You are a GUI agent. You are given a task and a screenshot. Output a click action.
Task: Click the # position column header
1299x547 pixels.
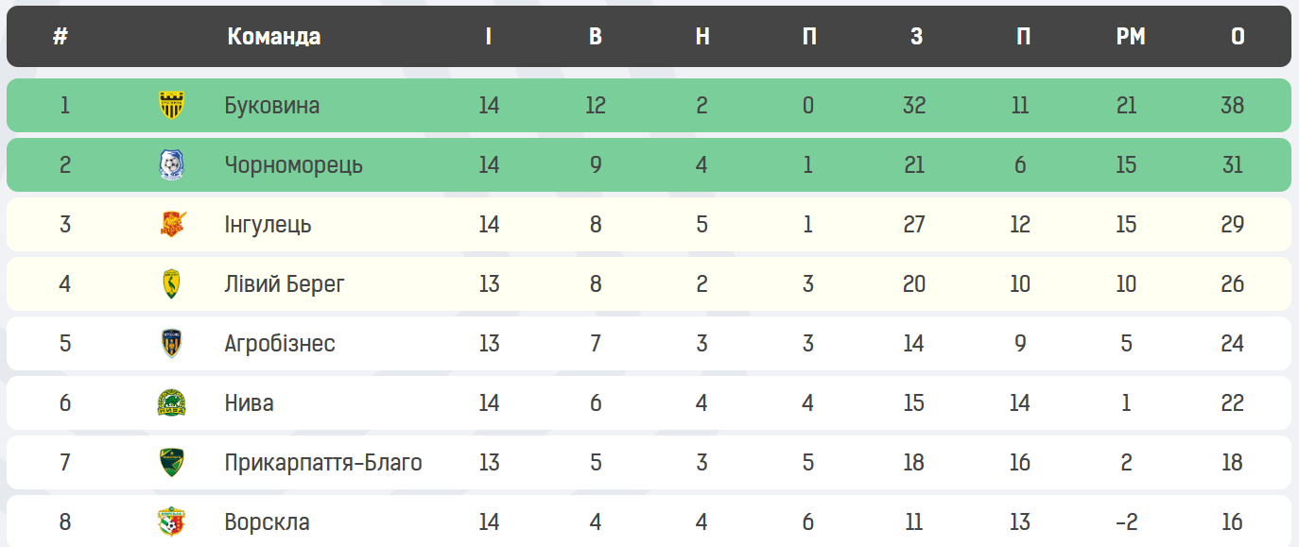click(61, 37)
